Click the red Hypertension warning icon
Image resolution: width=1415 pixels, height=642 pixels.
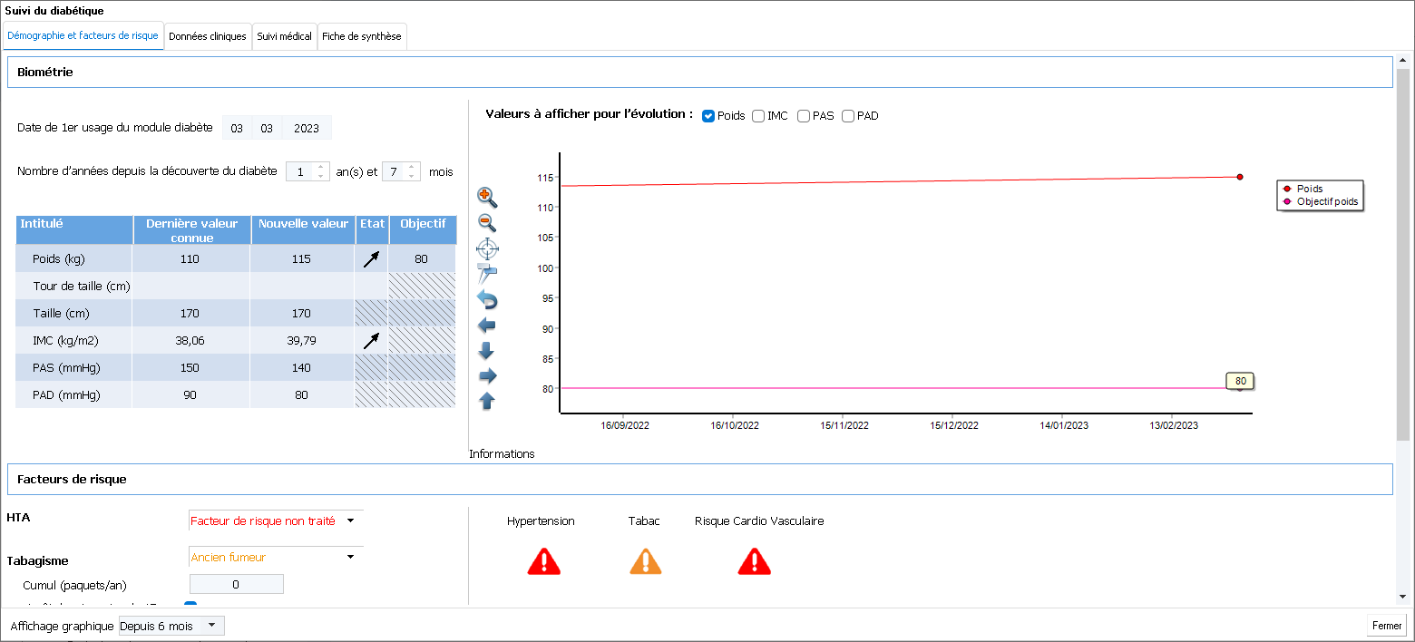(544, 561)
